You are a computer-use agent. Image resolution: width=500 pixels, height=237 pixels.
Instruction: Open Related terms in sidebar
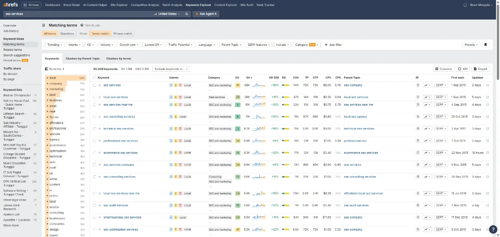click(12, 50)
